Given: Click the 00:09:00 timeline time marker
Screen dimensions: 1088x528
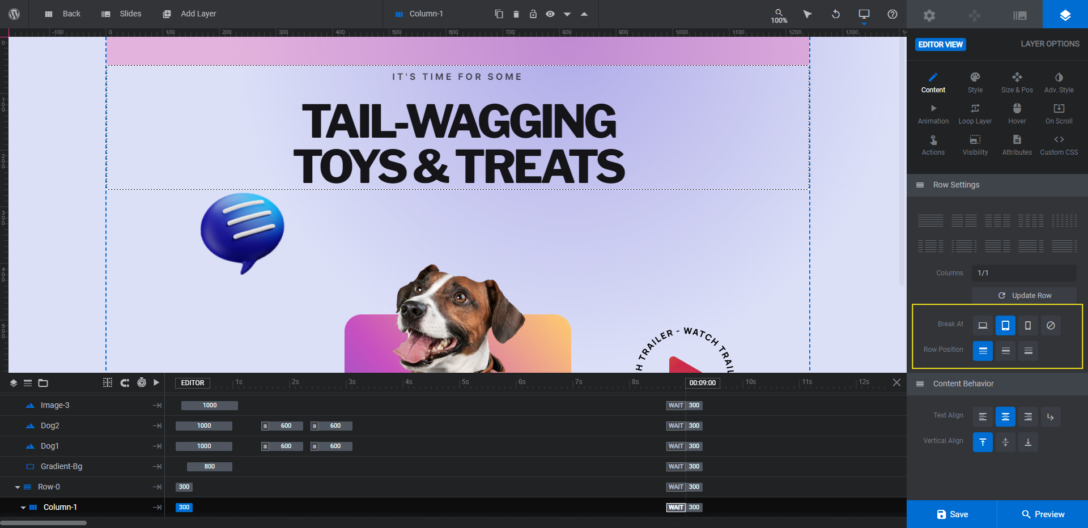Looking at the screenshot, I should click(703, 383).
